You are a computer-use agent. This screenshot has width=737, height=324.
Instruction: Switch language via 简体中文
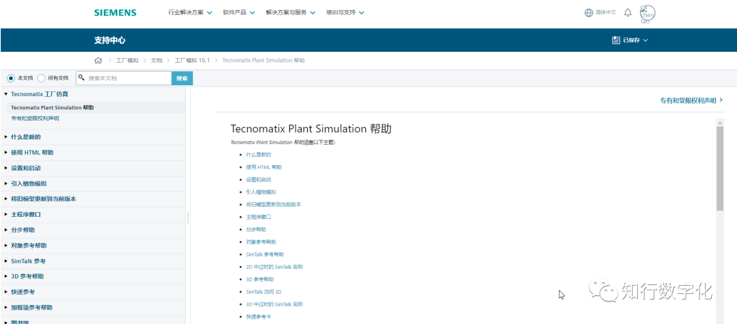pyautogui.click(x=605, y=13)
